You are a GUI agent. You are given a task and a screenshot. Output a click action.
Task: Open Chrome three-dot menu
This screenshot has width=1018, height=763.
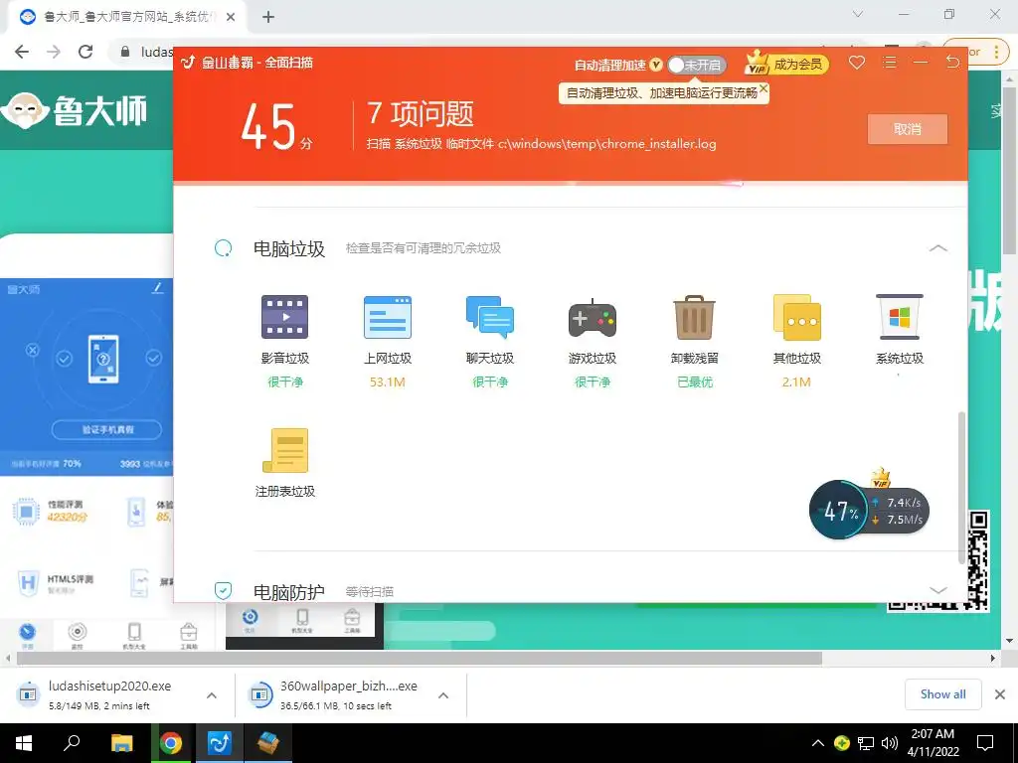996,52
